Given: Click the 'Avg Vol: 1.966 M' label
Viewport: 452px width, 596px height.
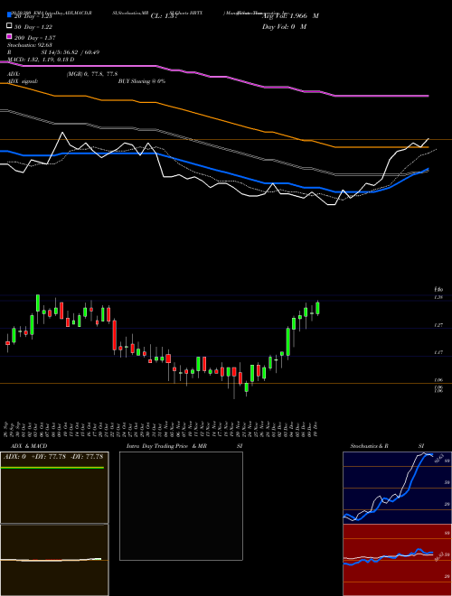Looking at the screenshot, I should click(x=290, y=16).
